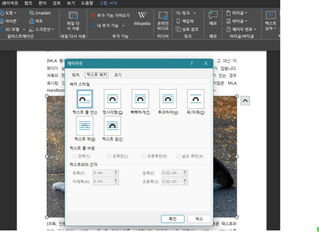This screenshot has height=232, width=319.
Task: Choose the 텍스트 뒤 wrap icon
Action: click(x=85, y=126)
